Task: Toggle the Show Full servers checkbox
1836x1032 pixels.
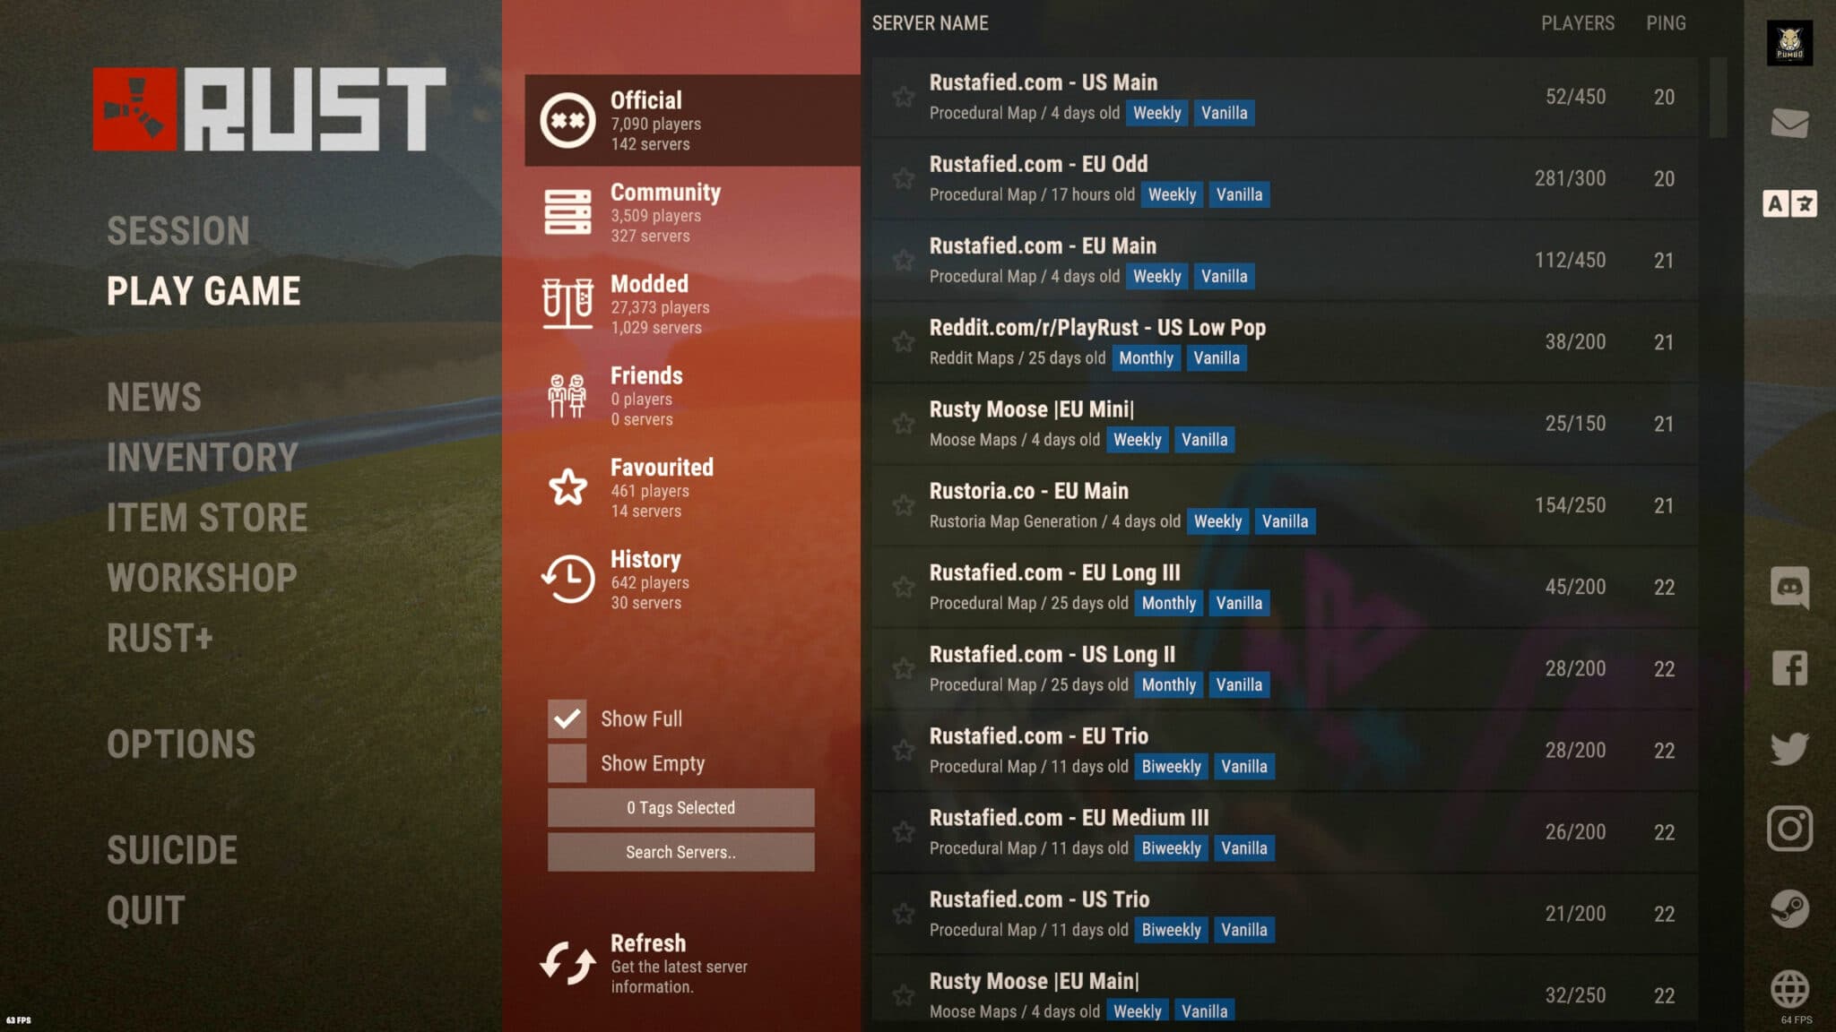Action: click(x=565, y=717)
